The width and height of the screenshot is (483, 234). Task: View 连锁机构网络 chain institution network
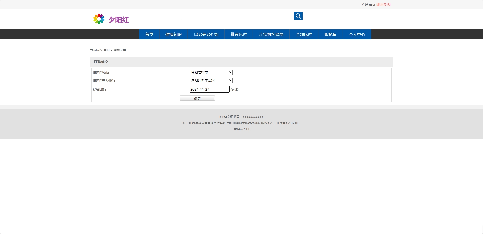[271, 34]
